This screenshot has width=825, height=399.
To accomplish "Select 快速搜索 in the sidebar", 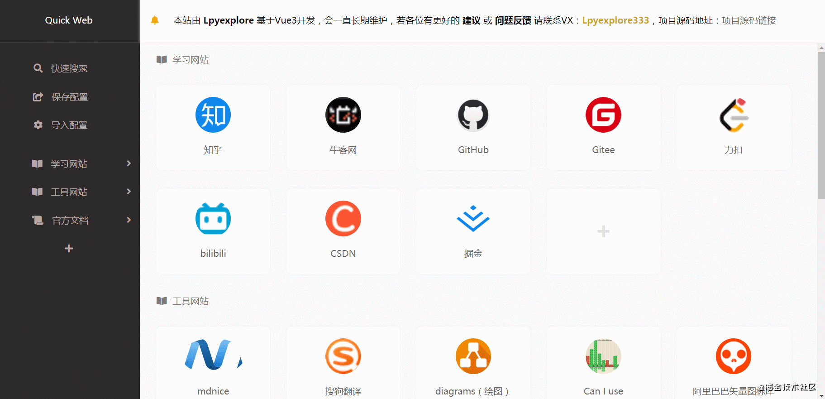I will coord(70,68).
